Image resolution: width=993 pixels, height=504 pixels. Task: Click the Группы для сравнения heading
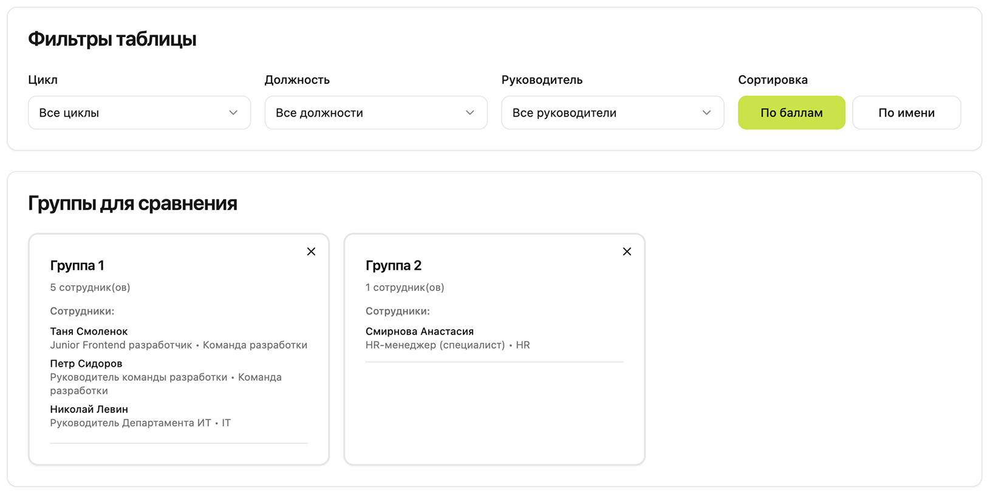coord(132,203)
